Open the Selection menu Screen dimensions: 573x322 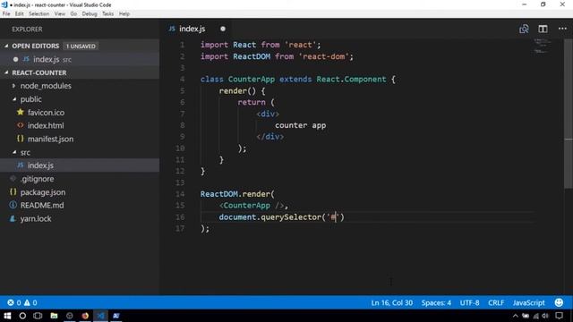(x=38, y=13)
